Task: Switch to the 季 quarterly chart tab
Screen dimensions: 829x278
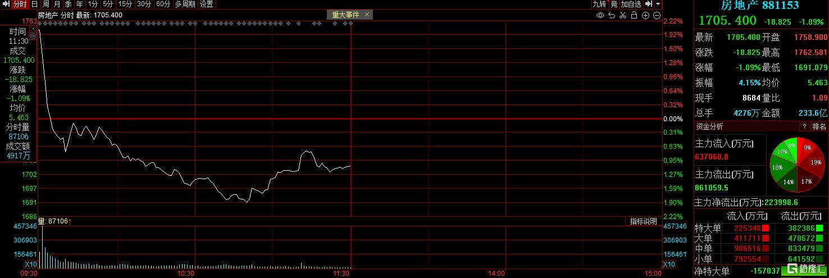Action: 68,4
